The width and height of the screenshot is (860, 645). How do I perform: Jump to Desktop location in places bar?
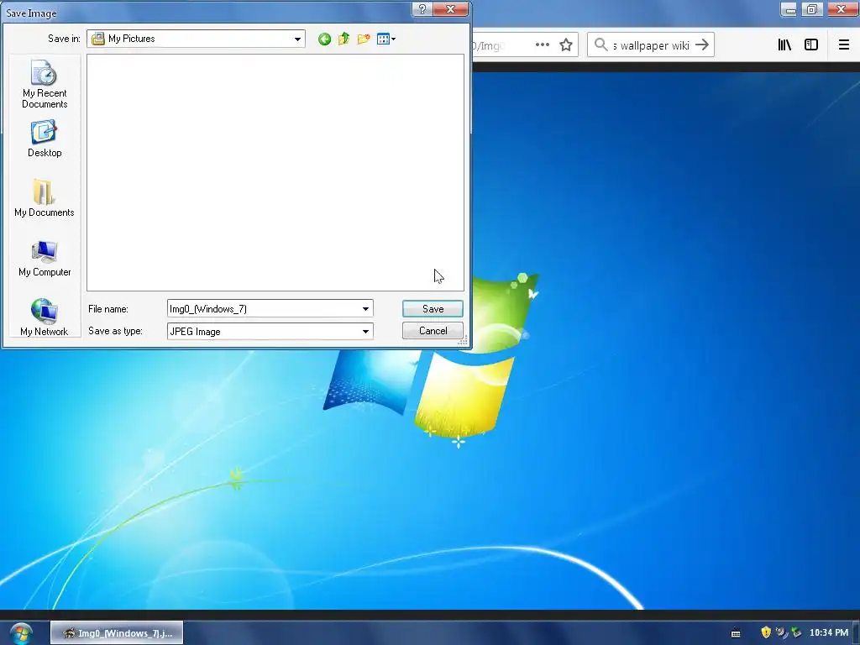(x=45, y=139)
